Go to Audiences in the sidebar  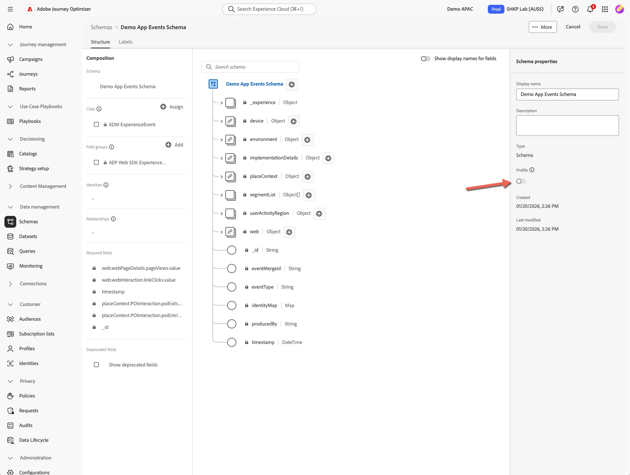point(30,319)
